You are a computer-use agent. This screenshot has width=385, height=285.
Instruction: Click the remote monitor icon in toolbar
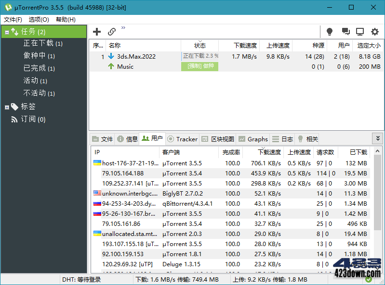[360, 32]
